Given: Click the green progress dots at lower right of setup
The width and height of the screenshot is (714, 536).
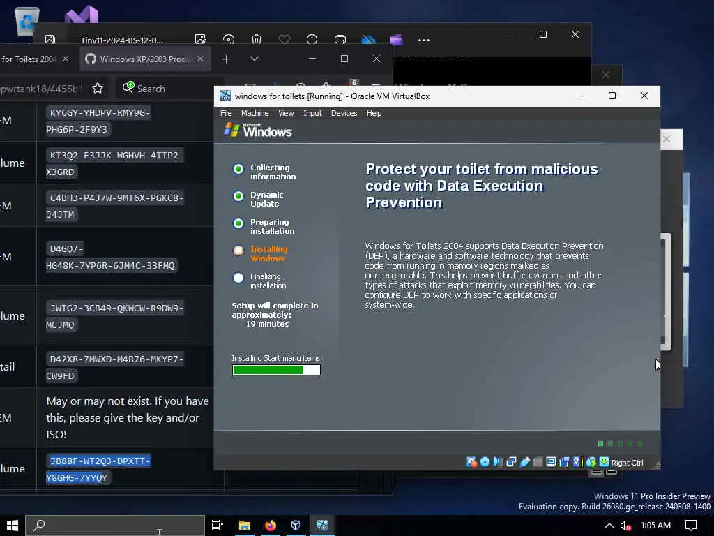Looking at the screenshot, I should 620,443.
